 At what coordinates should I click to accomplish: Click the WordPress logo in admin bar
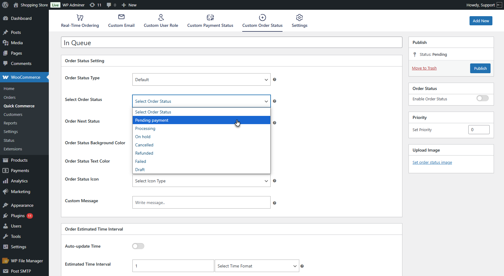(x=5, y=5)
